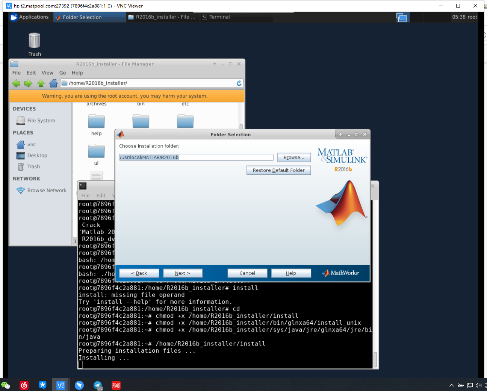Click VNC Viewer icon in Windows taskbar
The height and width of the screenshot is (391, 487).
click(x=61, y=385)
